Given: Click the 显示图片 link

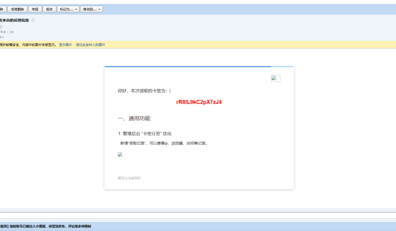Looking at the screenshot, I should click(65, 45).
